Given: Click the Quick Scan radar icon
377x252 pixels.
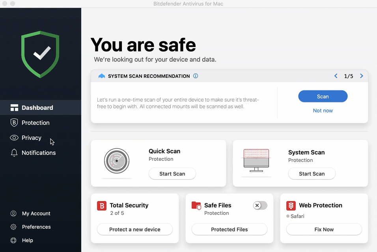Looking at the screenshot, I should pos(117,161).
